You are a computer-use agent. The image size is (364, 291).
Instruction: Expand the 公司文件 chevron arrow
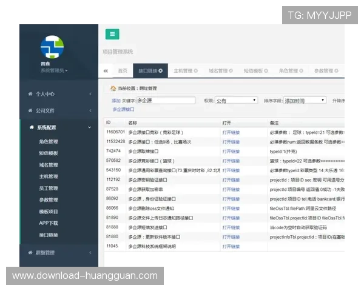90,110
